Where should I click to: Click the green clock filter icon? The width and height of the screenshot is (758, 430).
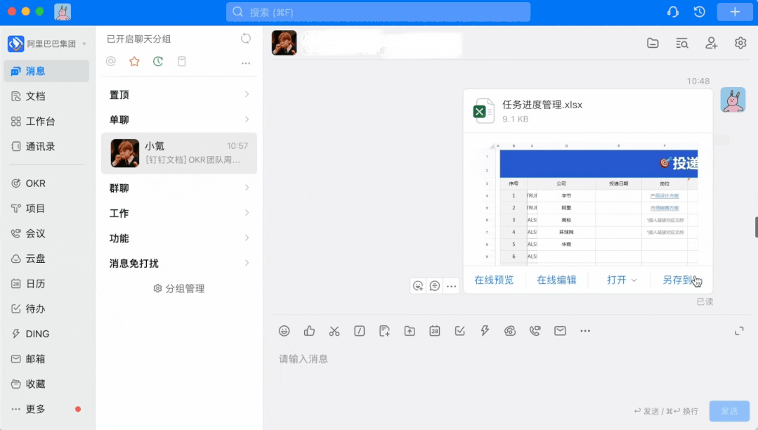point(158,61)
